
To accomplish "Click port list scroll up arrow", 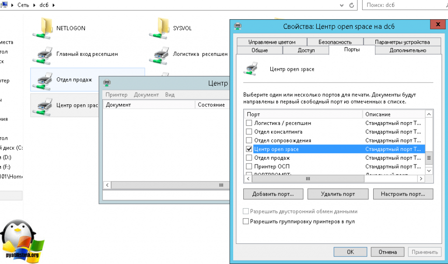I will pos(429,114).
